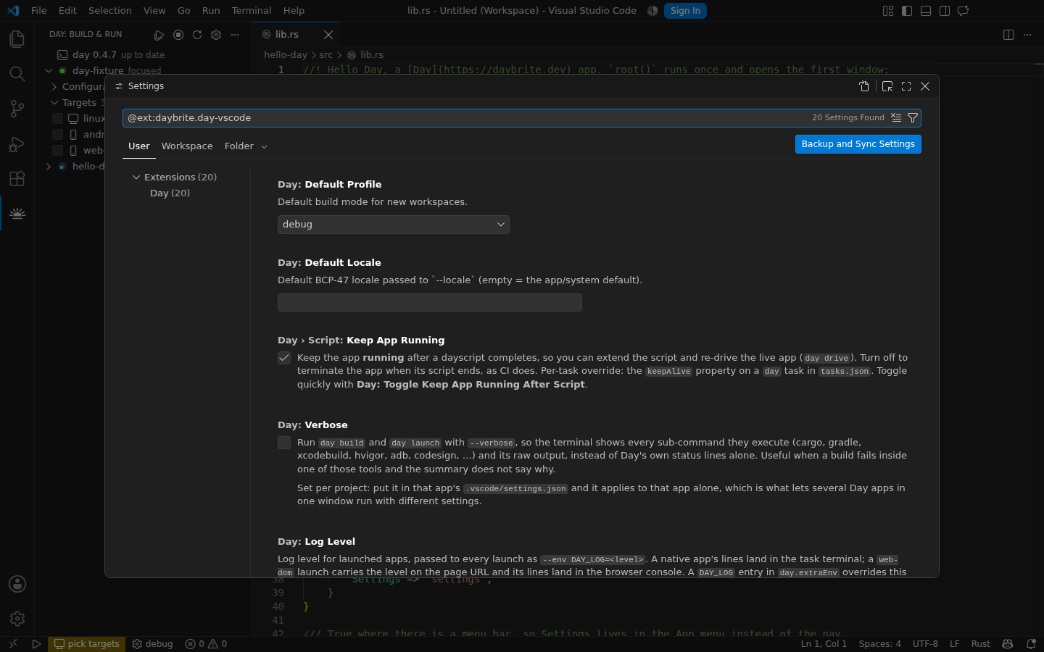This screenshot has height=652, width=1044.
Task: Click the Open Settings (JSON) file icon
Action: pyautogui.click(x=864, y=86)
